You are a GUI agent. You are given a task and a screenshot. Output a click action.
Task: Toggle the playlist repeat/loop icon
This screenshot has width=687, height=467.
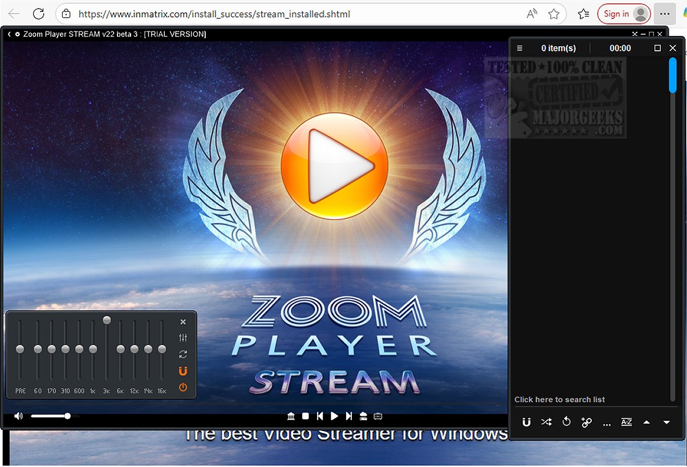[x=566, y=423]
